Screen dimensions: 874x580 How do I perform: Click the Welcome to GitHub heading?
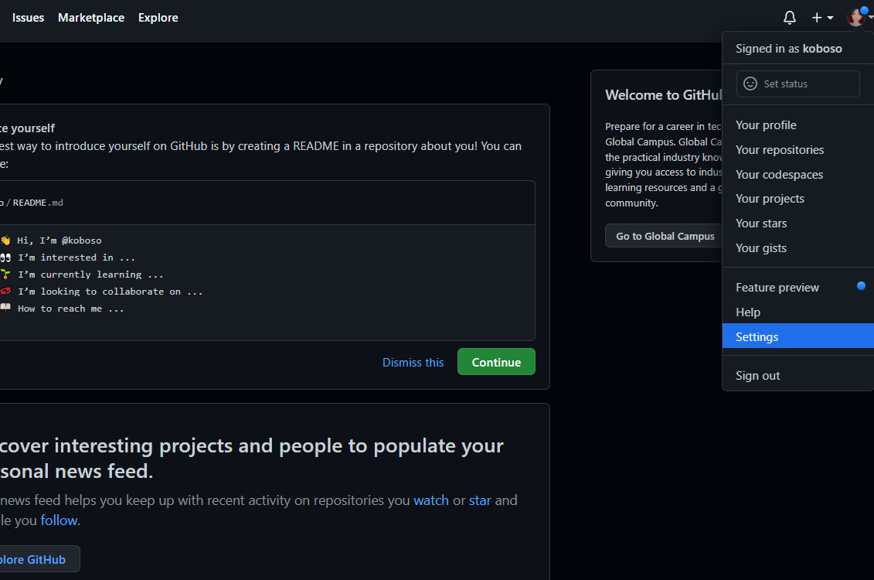[x=663, y=95]
